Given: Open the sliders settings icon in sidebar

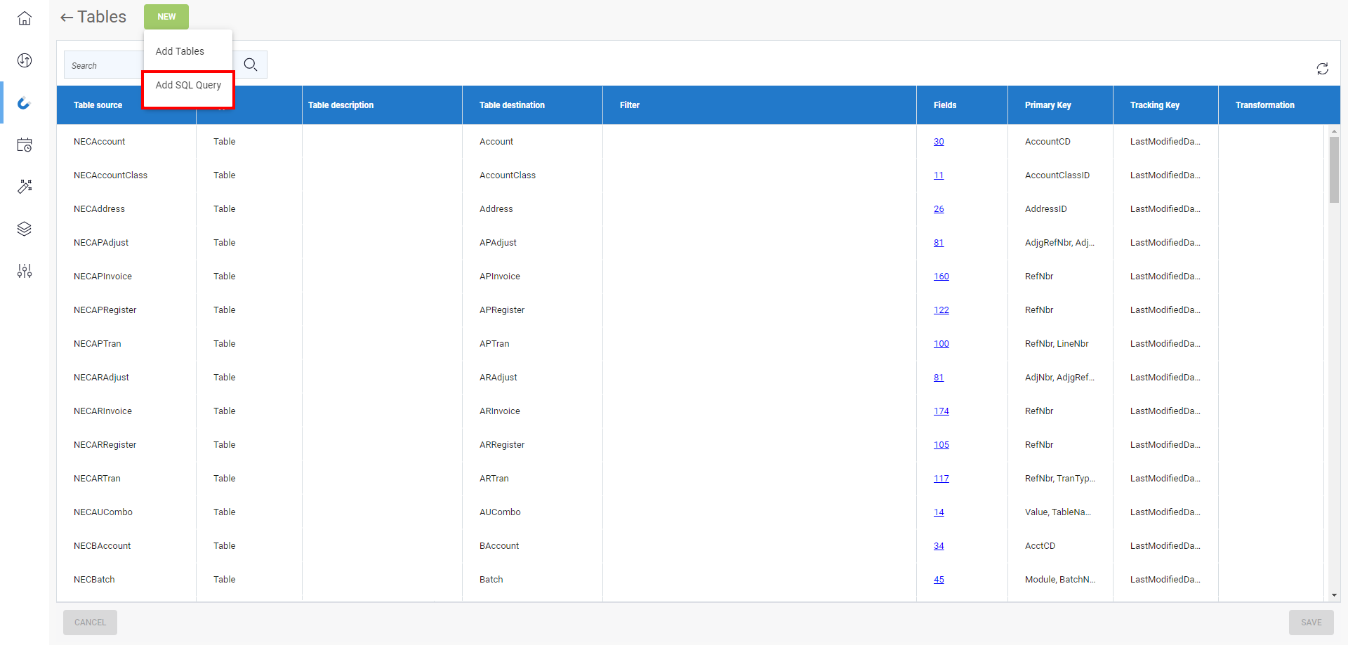Looking at the screenshot, I should pos(25,271).
